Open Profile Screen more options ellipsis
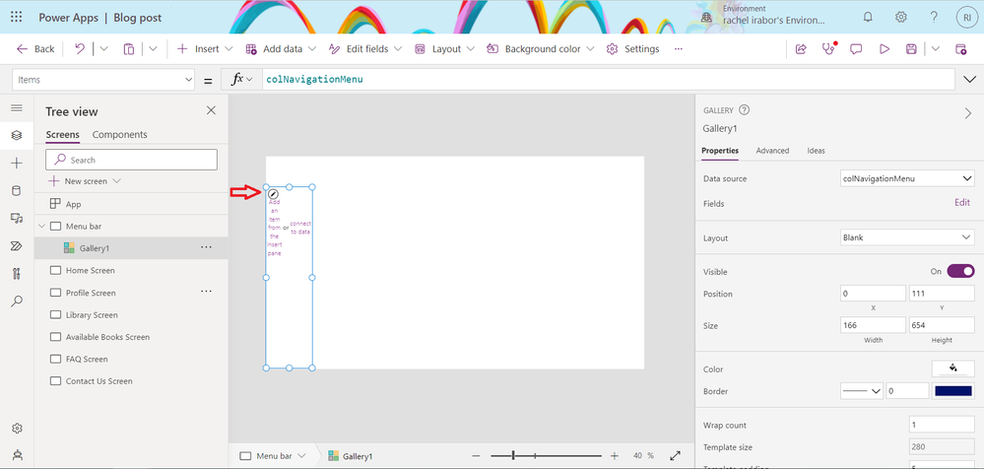Viewport: 984px width, 469px height. pyautogui.click(x=206, y=293)
